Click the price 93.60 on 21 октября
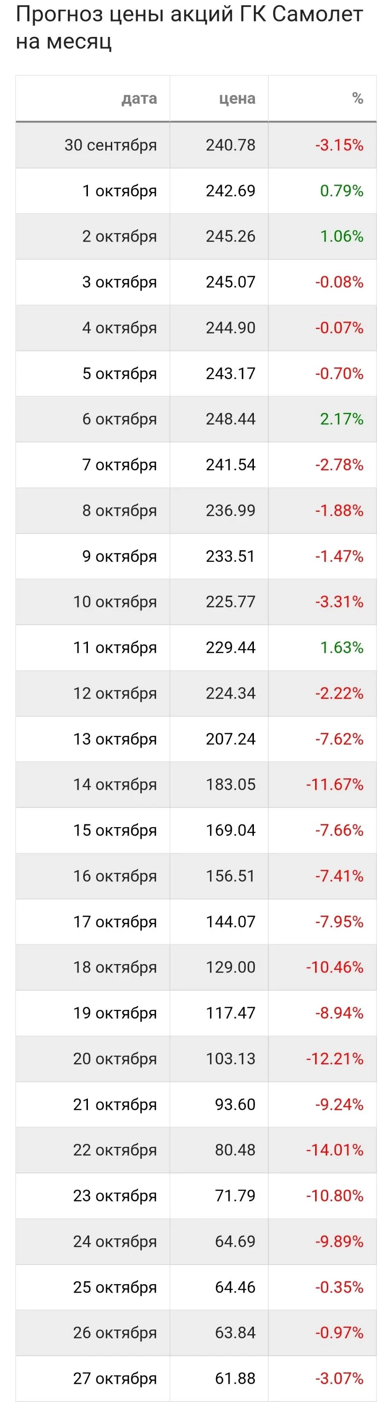The height and width of the screenshot is (1402, 382). click(x=235, y=1104)
